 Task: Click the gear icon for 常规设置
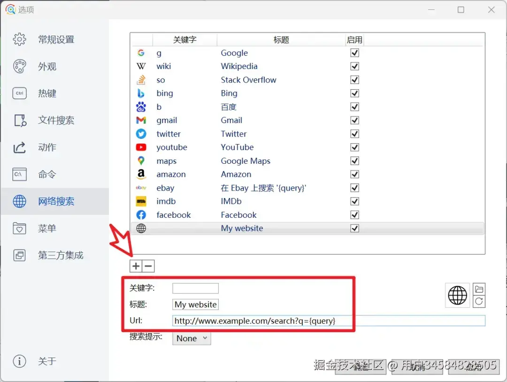pos(19,39)
